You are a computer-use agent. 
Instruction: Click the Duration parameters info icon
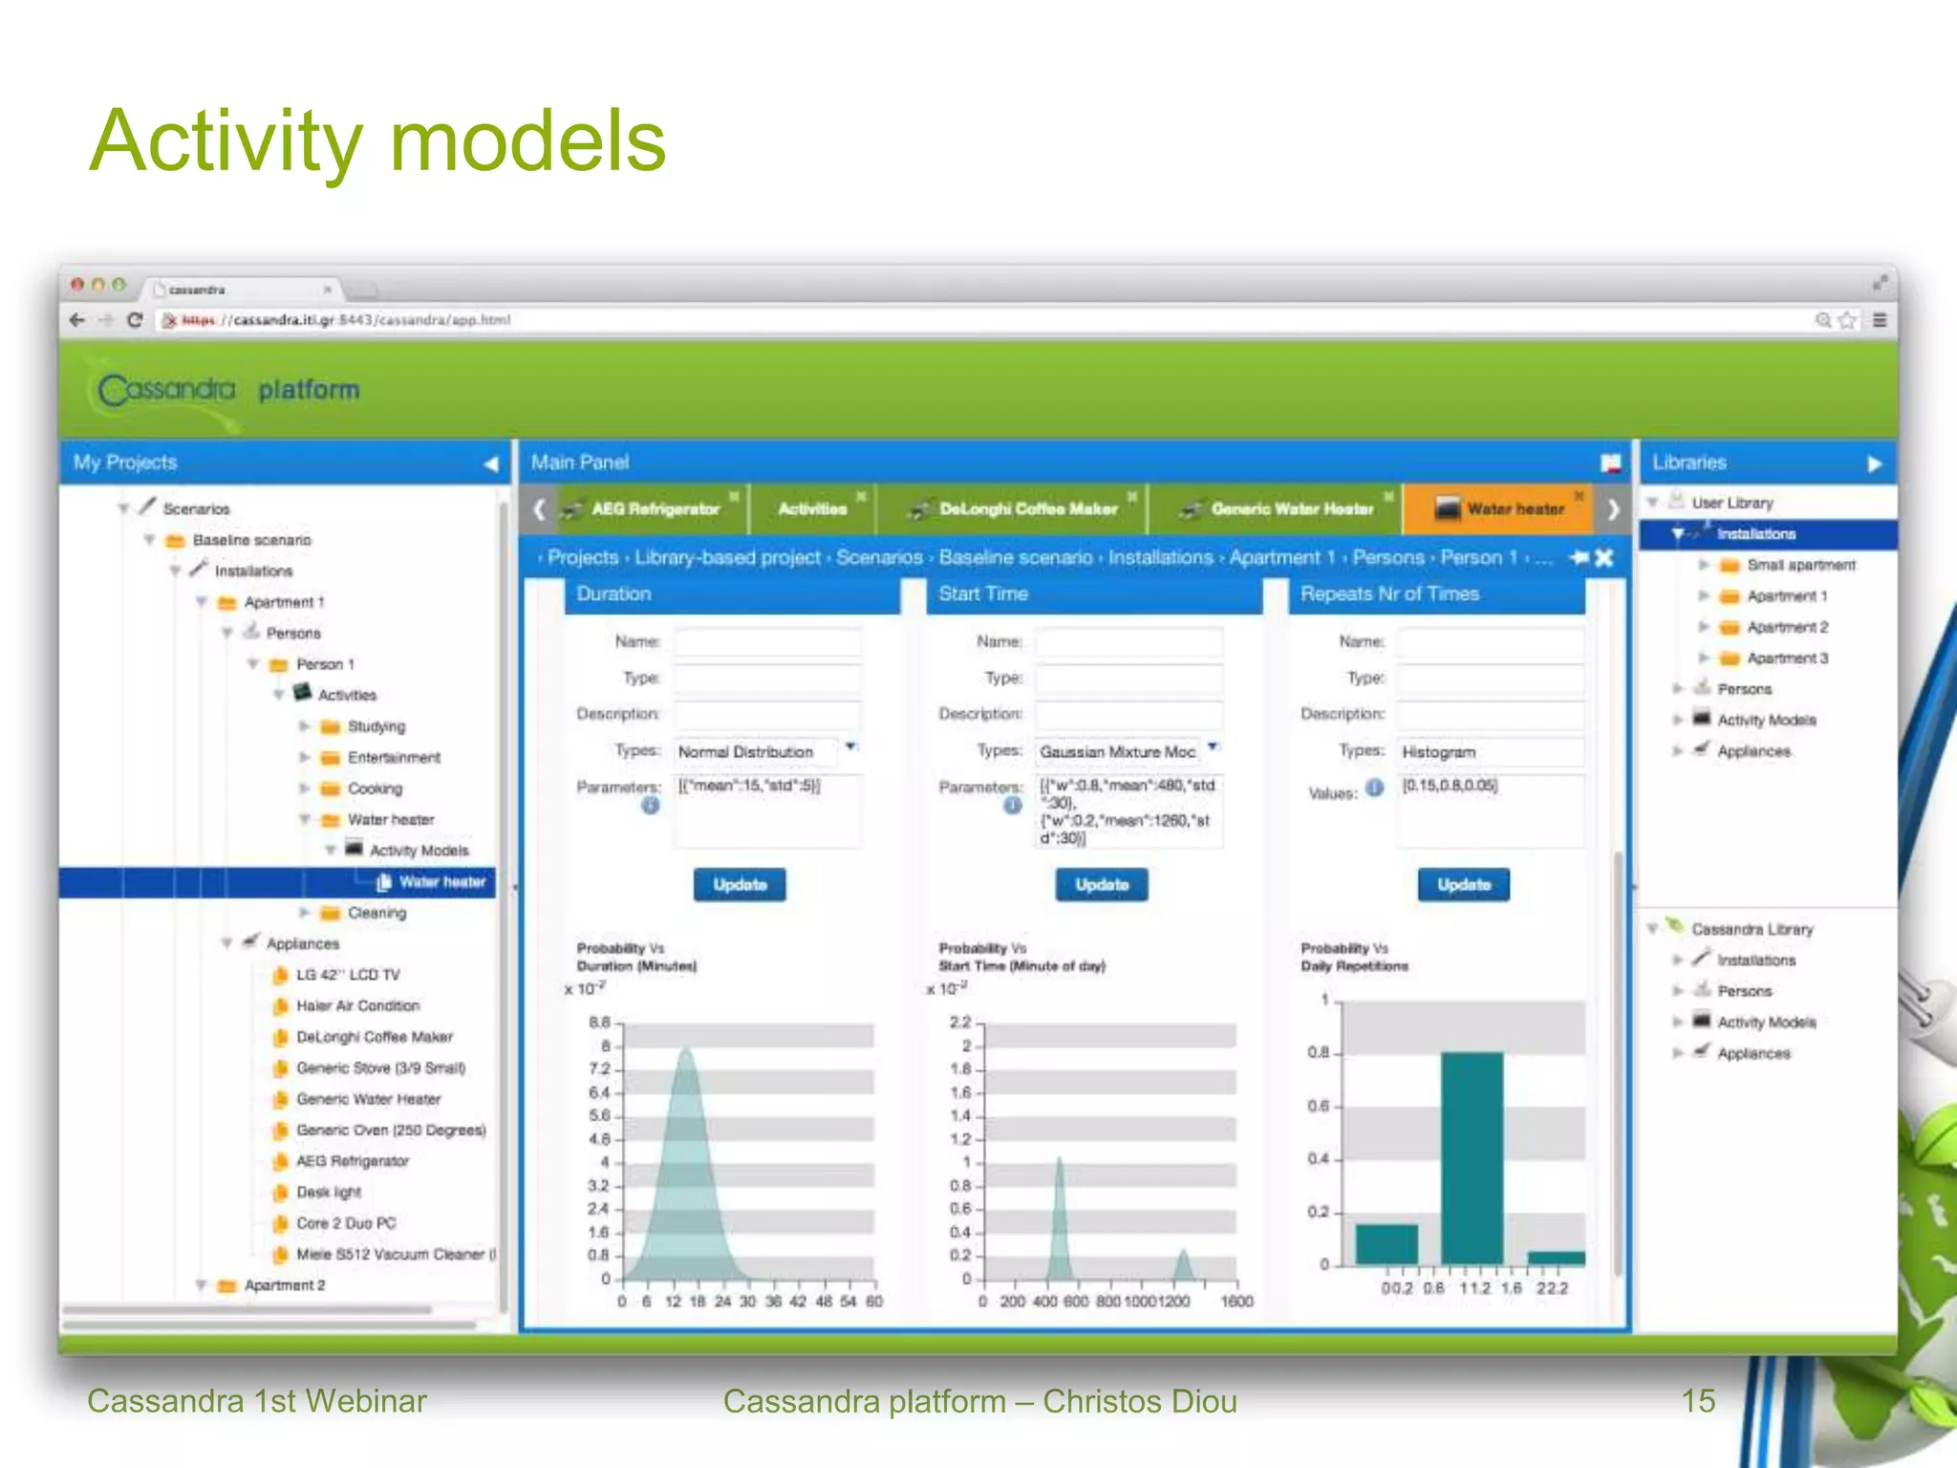(x=651, y=806)
